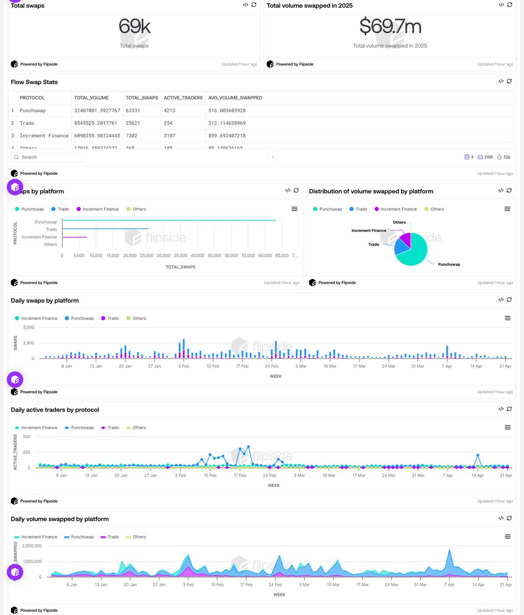Open code view for Swaps by platform chart
The height and width of the screenshot is (615, 524).
288,190
